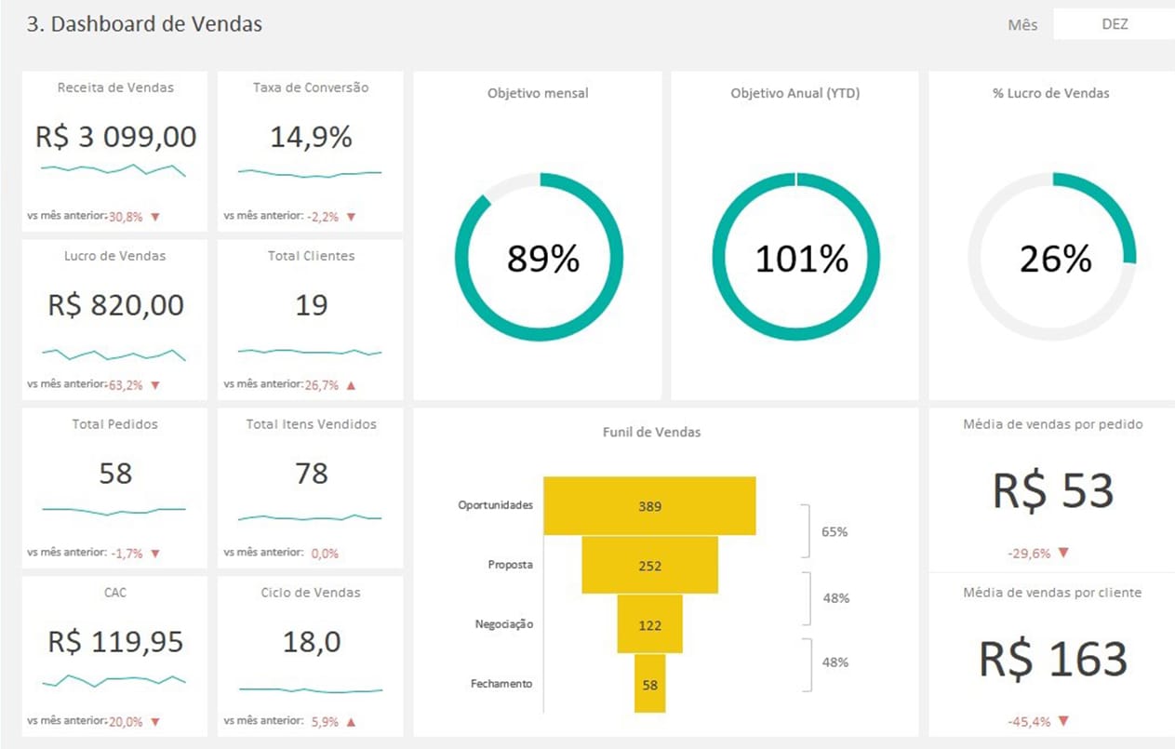Click the down arrow in Total Pedidos card
1175x749 pixels.
click(x=155, y=554)
